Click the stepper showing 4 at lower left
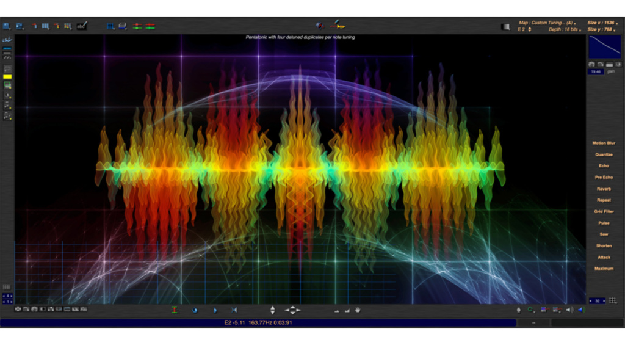The height and width of the screenshot is (345, 625). [x=7, y=296]
